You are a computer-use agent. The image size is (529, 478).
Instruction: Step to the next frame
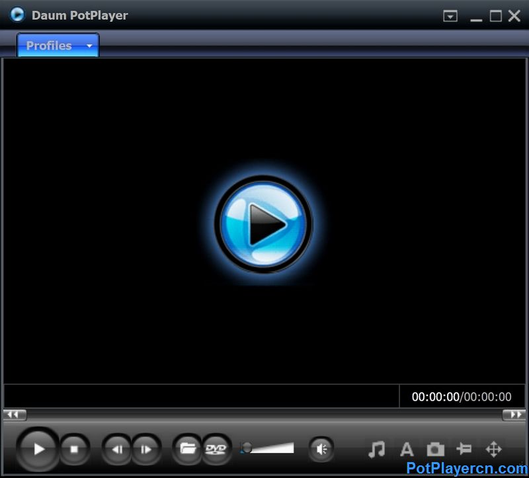tap(145, 450)
